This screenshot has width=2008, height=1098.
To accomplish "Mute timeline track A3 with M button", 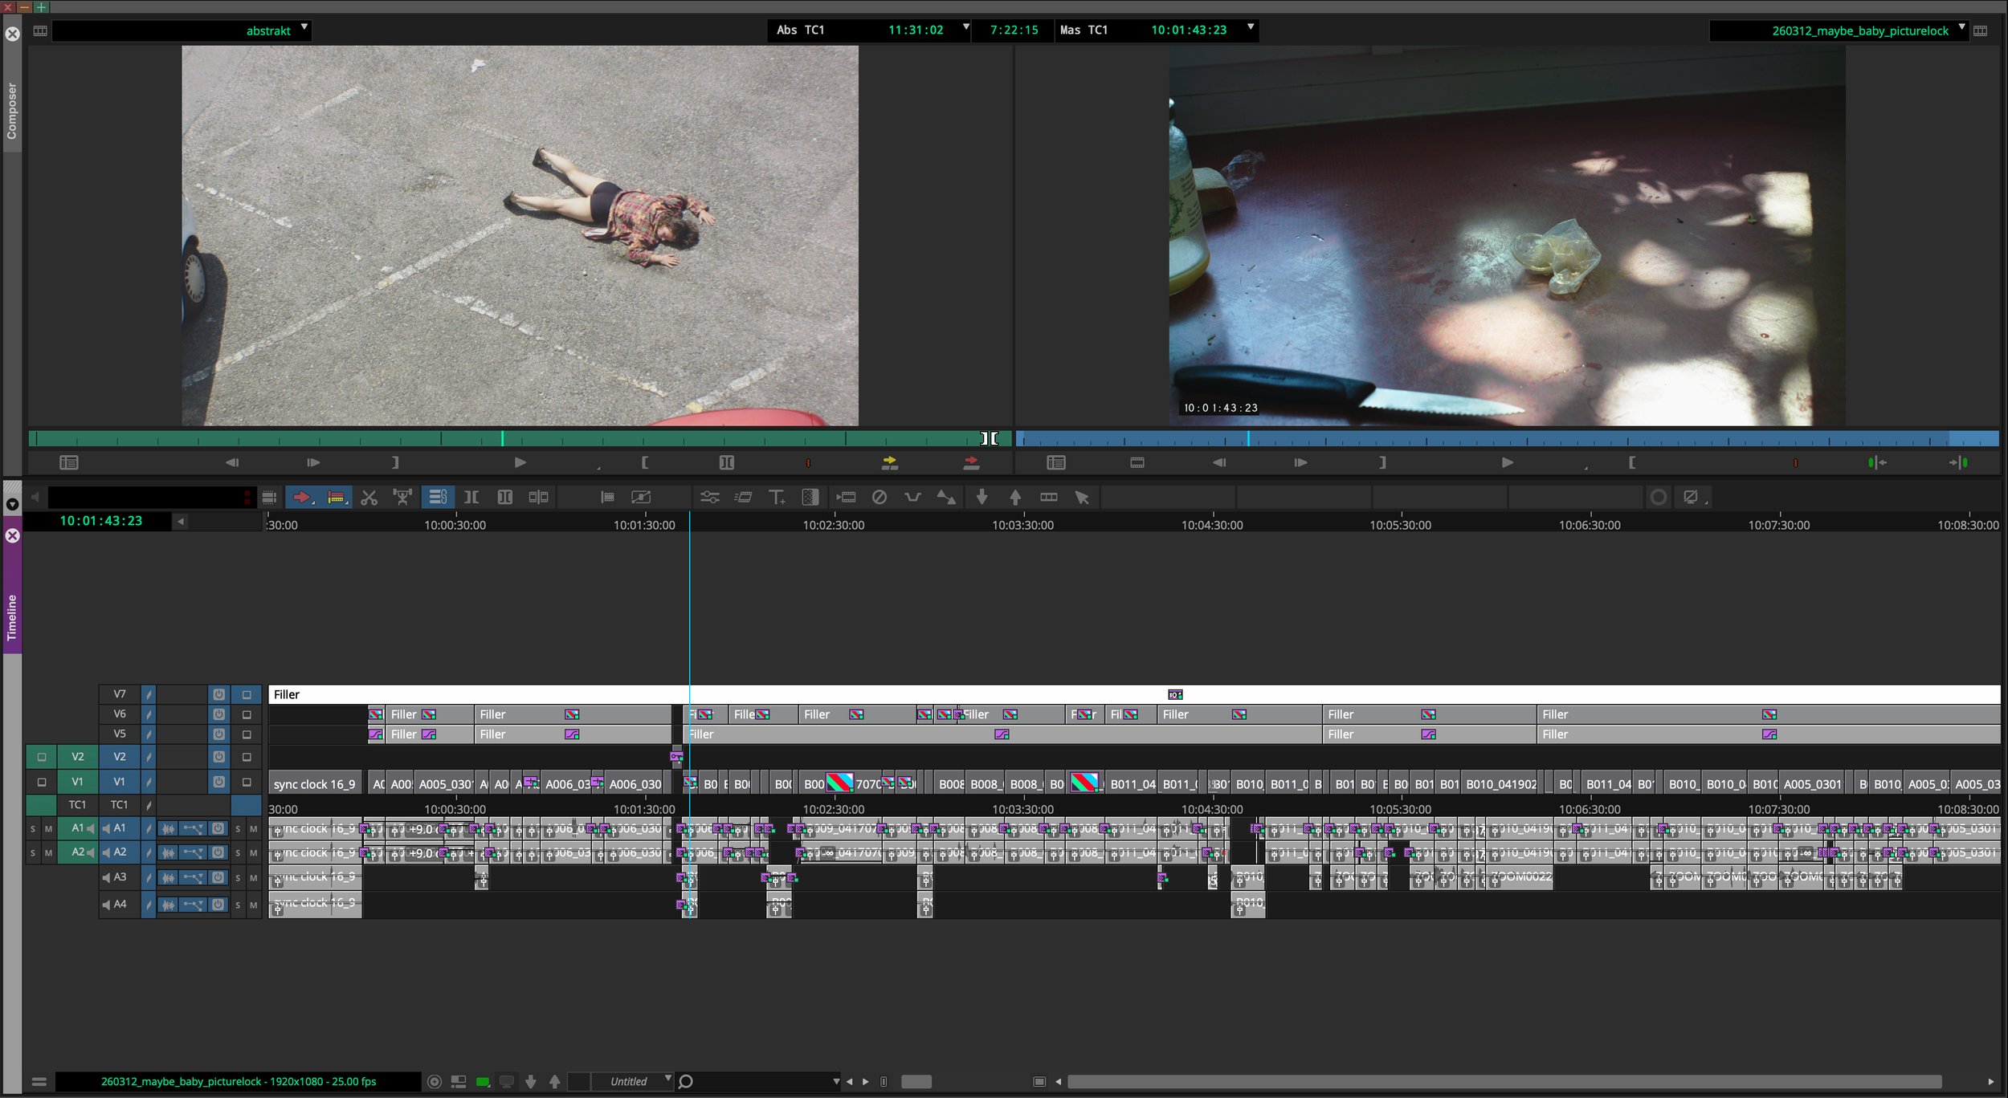I will (x=254, y=878).
